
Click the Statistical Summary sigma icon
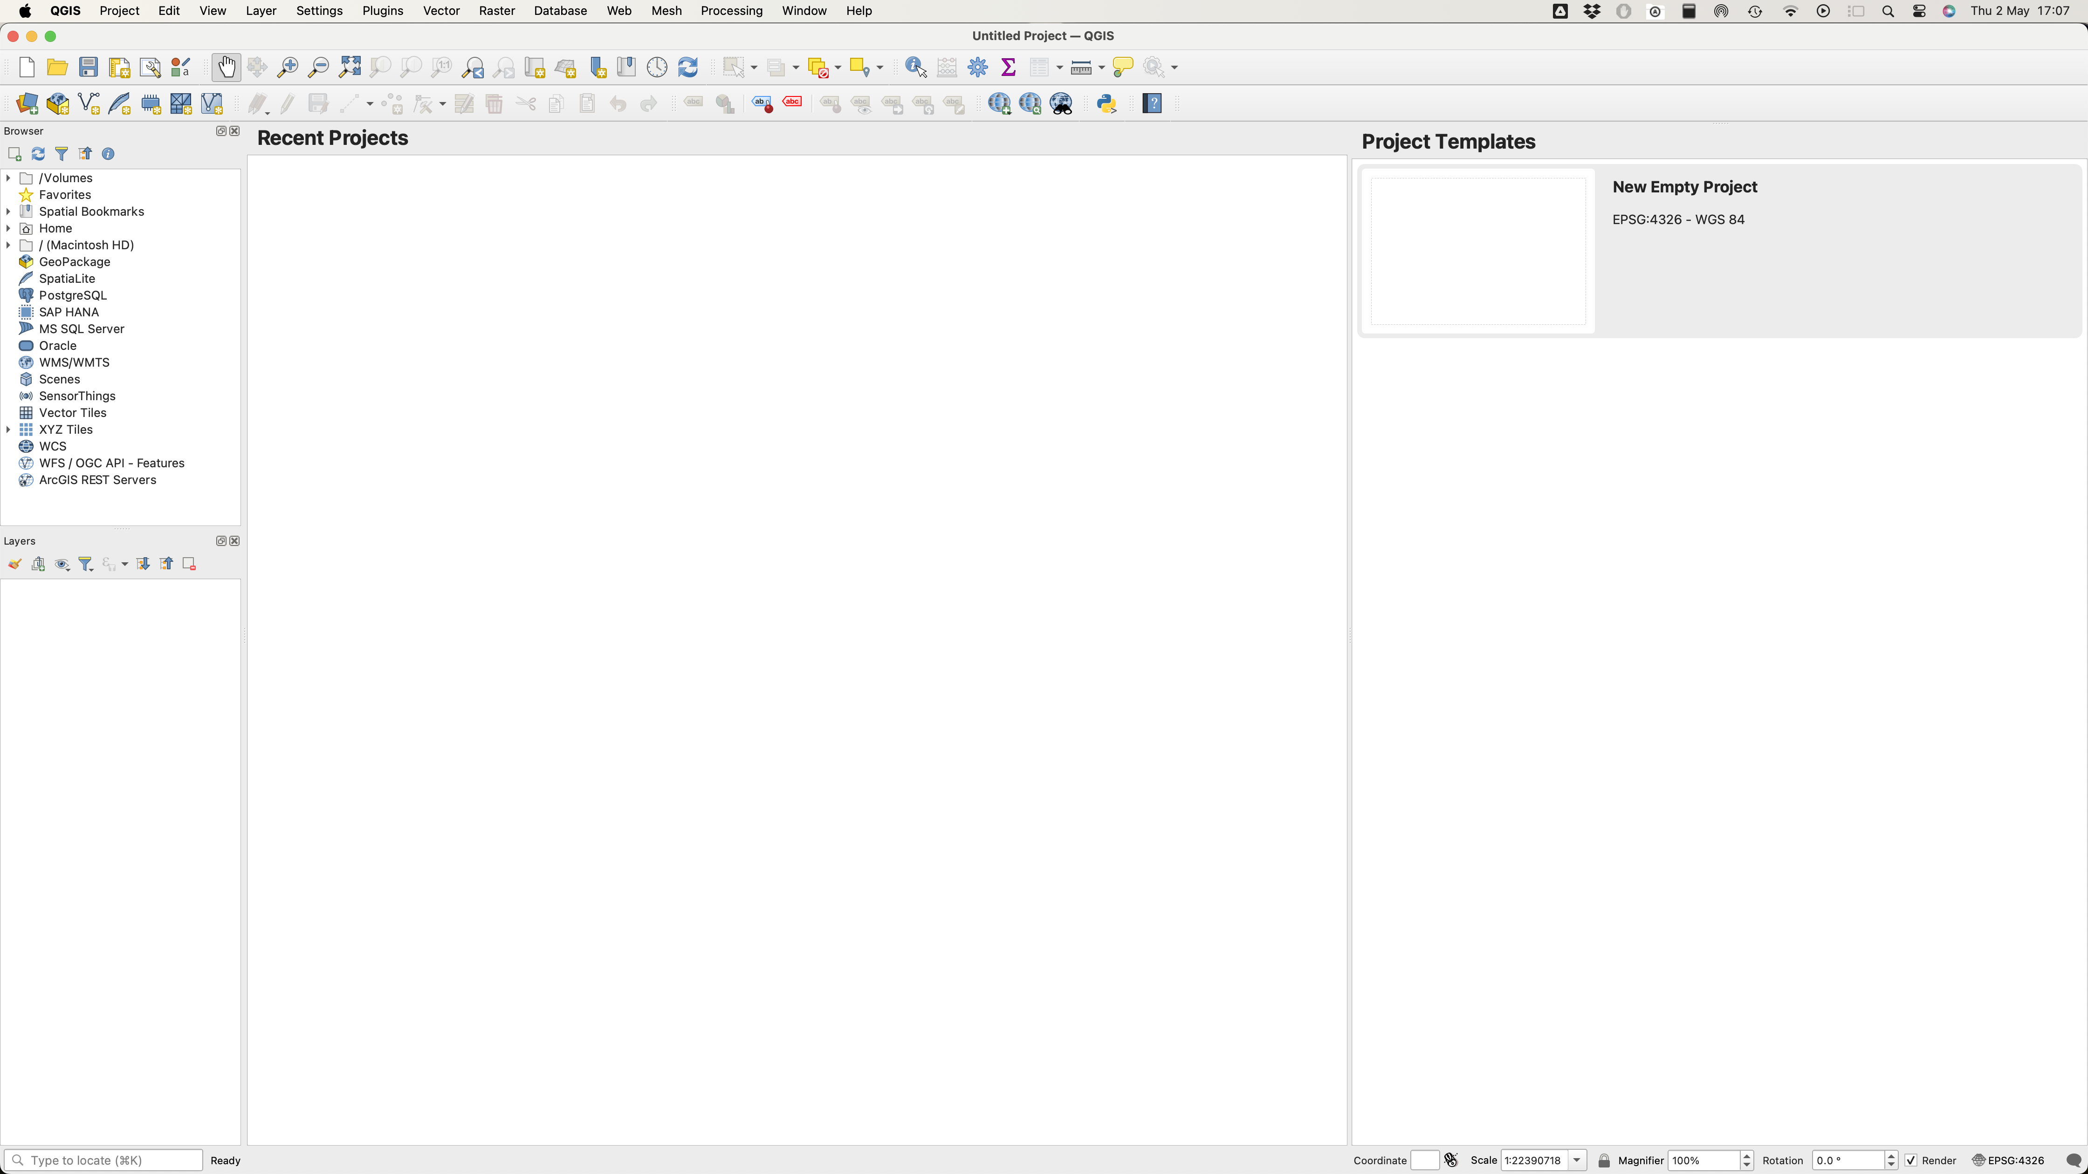click(x=1008, y=67)
